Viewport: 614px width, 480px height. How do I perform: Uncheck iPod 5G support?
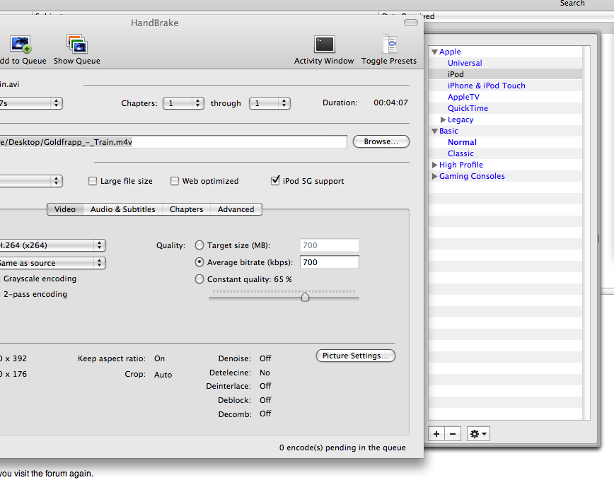click(275, 181)
